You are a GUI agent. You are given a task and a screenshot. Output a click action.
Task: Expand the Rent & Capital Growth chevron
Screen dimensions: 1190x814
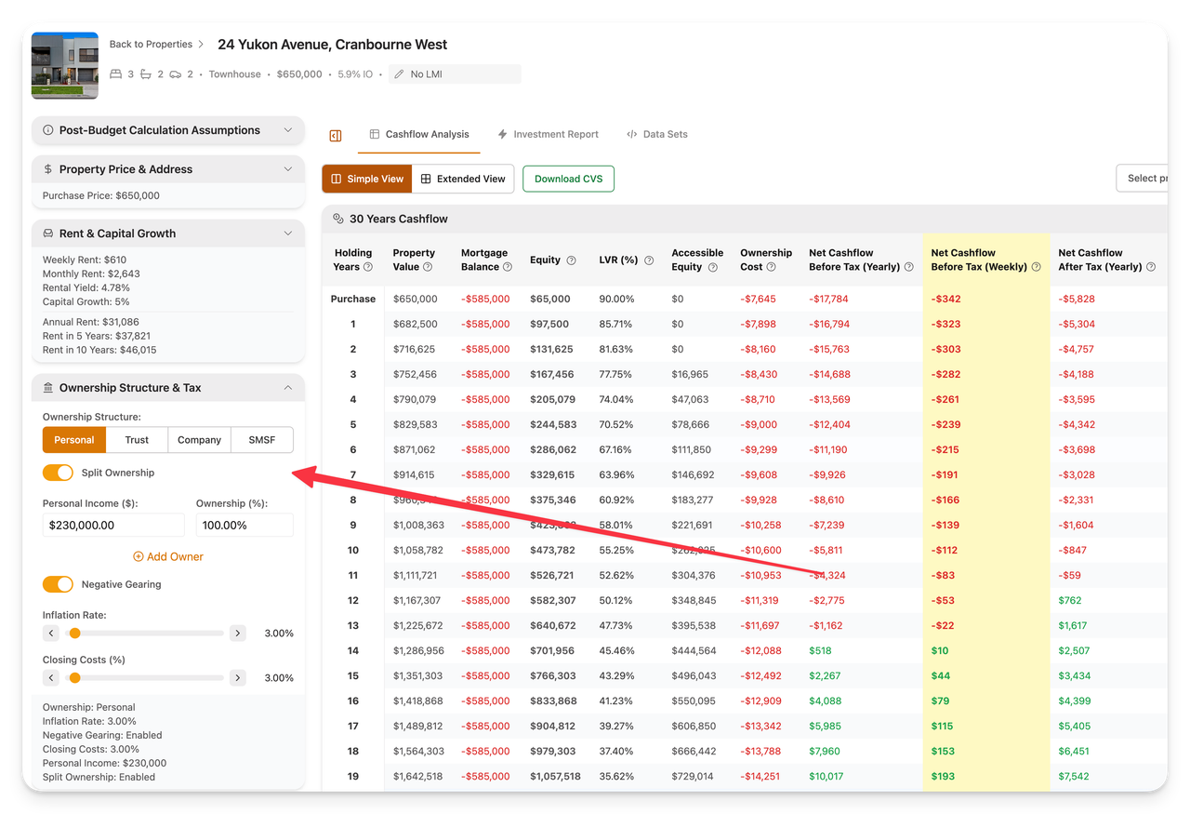tap(288, 234)
